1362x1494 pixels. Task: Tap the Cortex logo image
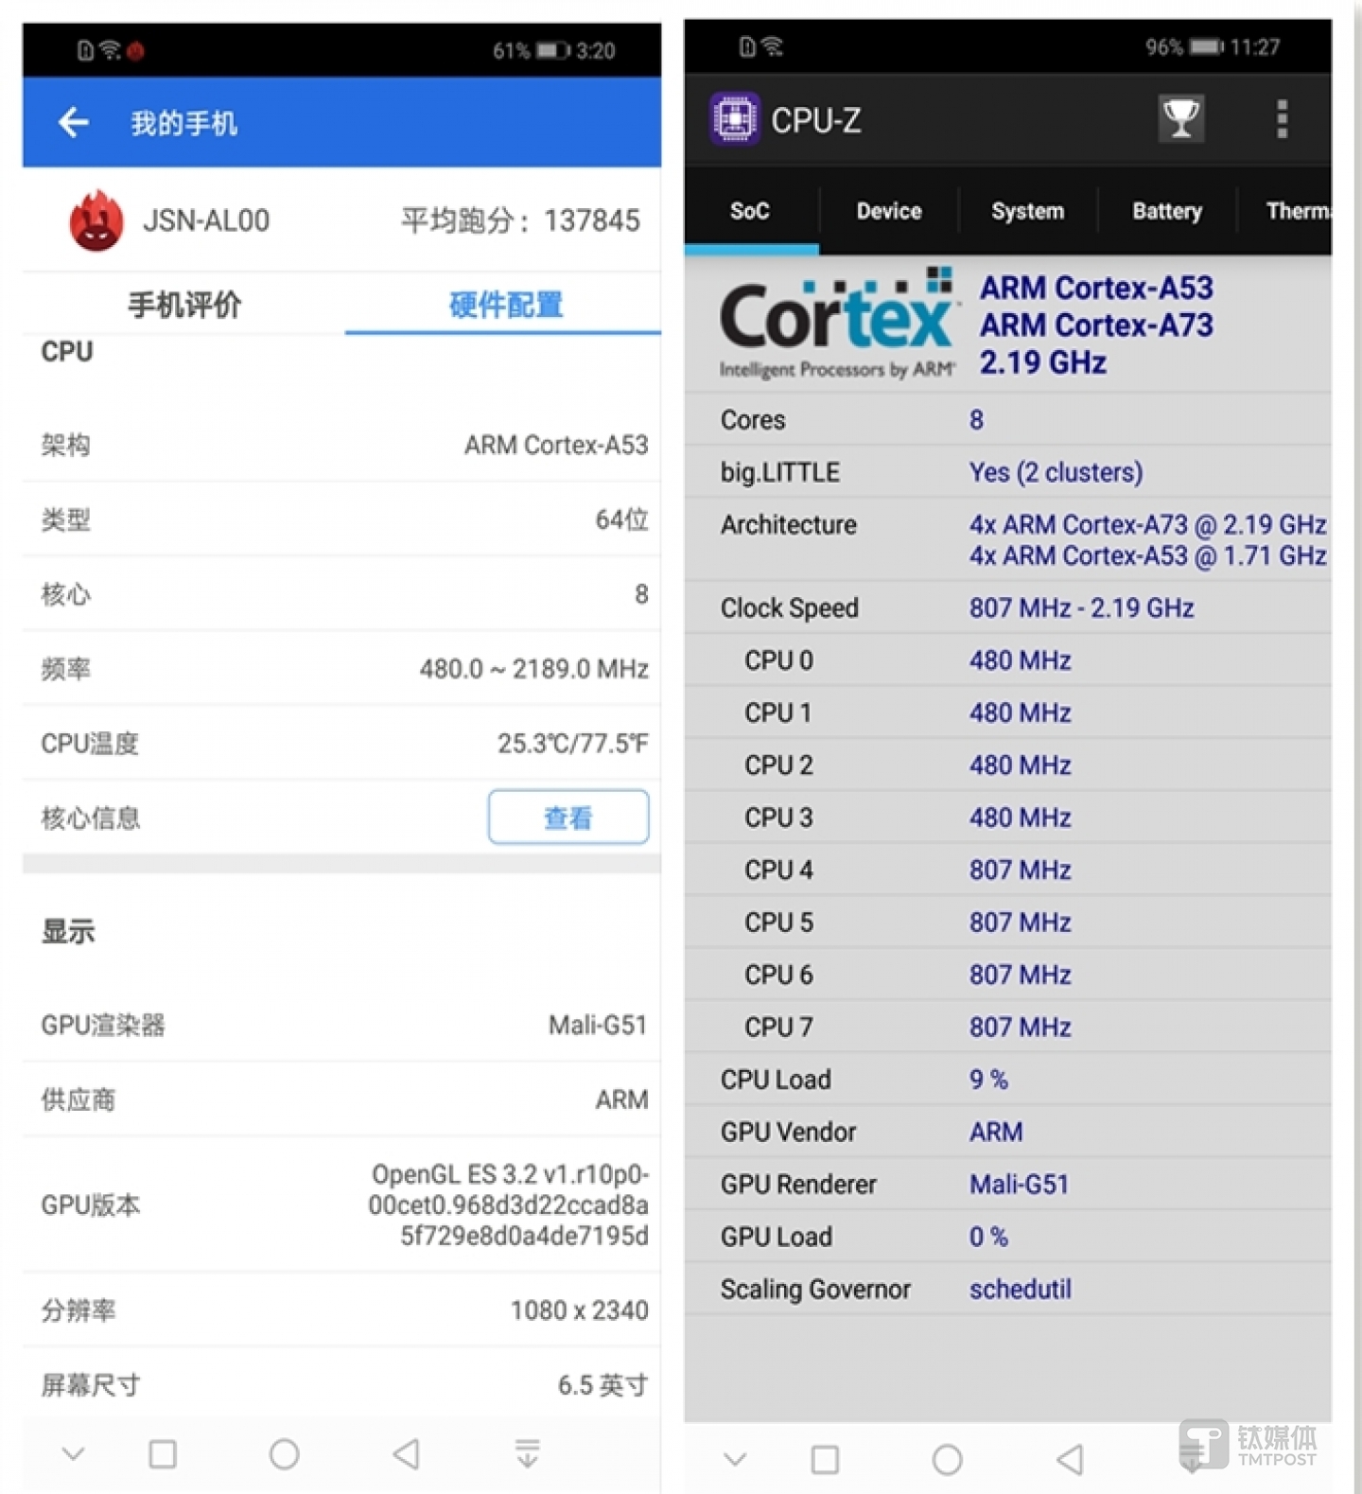838,323
